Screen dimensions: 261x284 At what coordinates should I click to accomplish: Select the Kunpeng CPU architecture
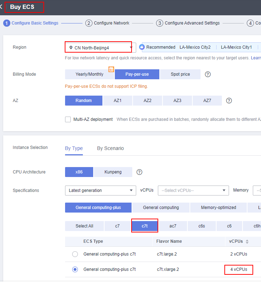point(113,172)
